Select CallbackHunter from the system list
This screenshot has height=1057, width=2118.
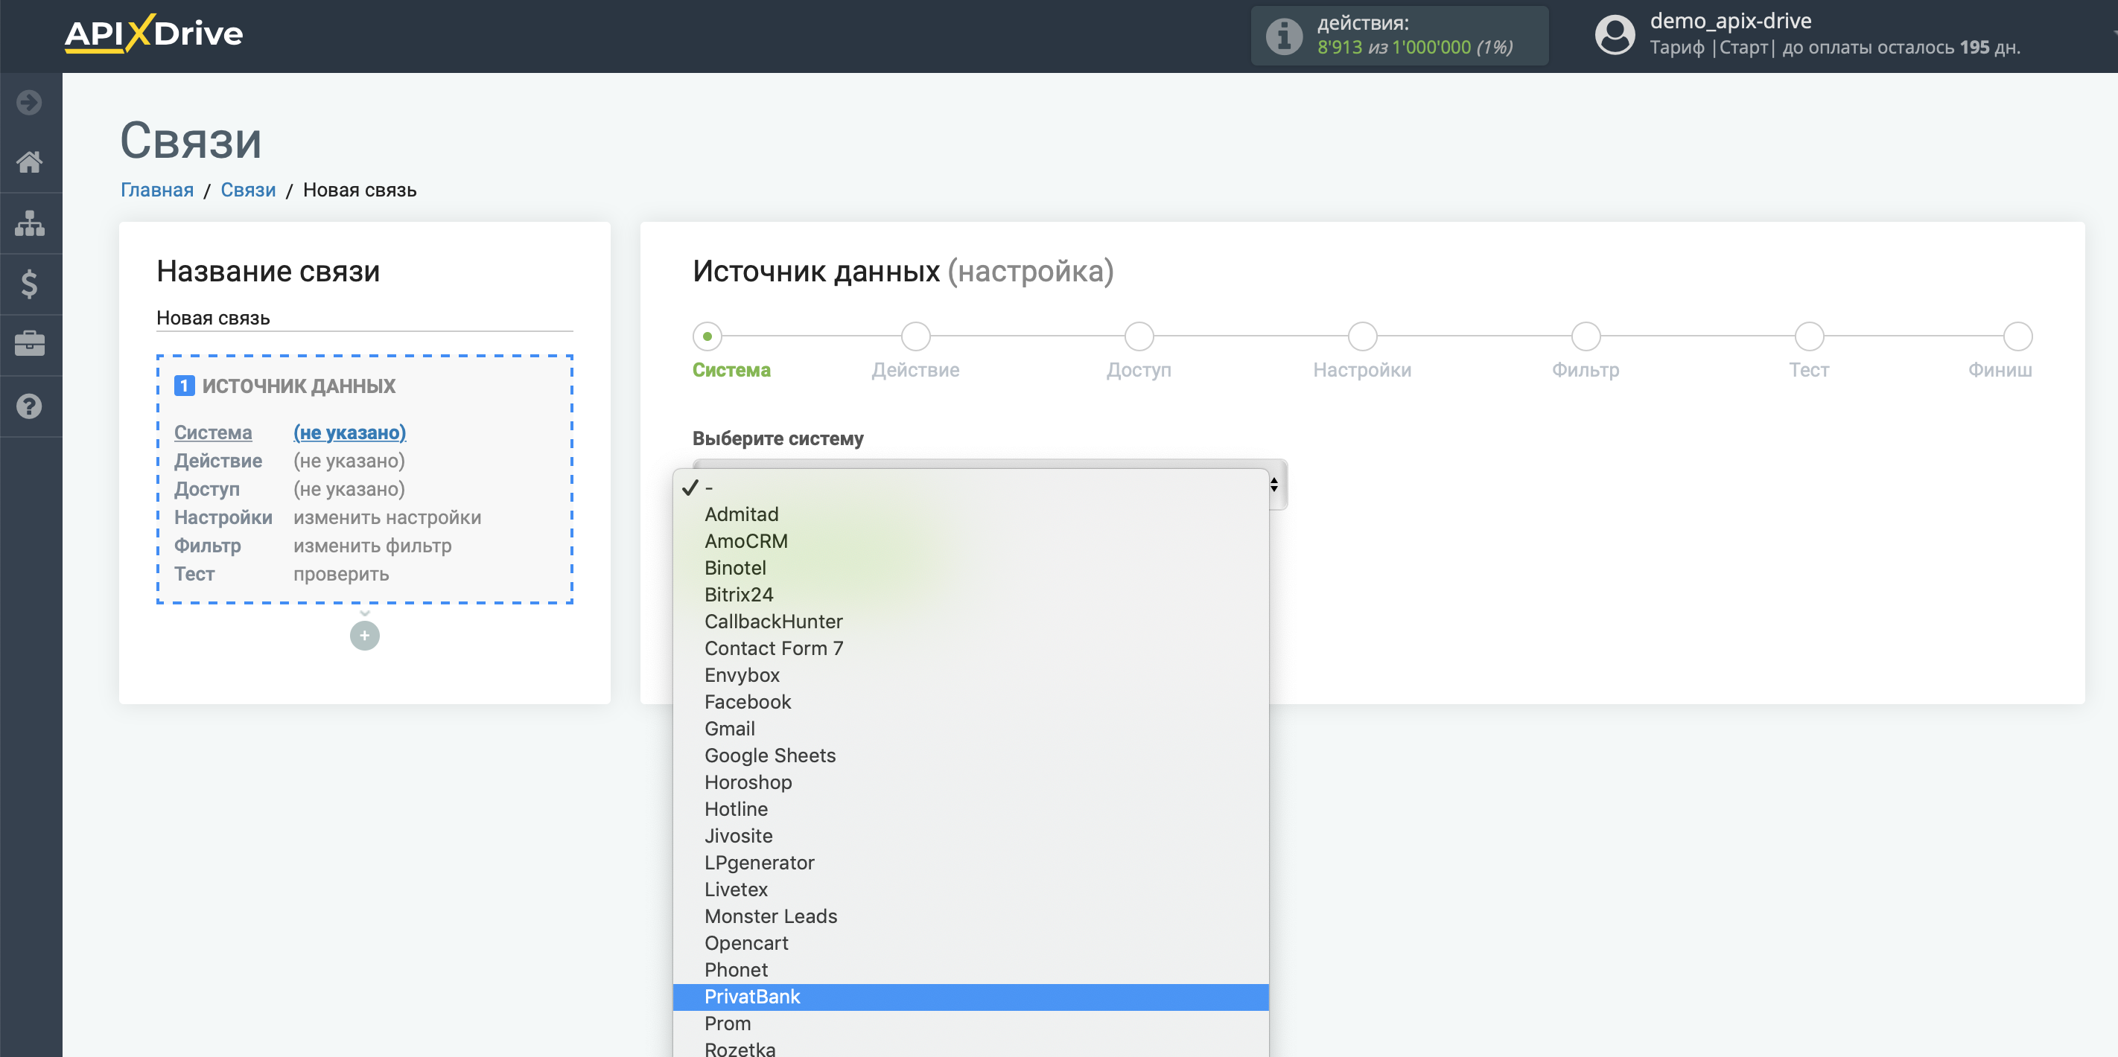[x=970, y=622]
